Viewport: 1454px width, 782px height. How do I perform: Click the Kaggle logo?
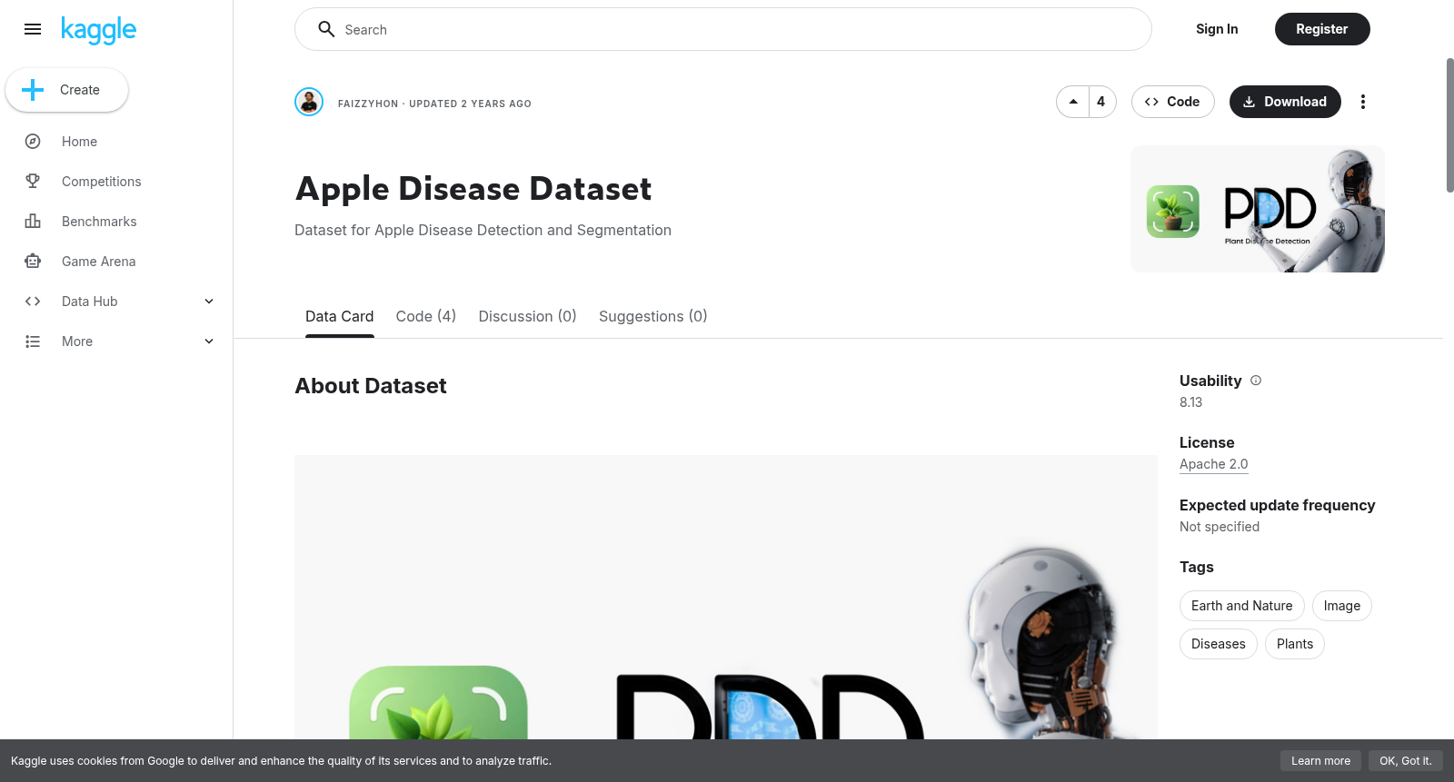pyautogui.click(x=98, y=30)
